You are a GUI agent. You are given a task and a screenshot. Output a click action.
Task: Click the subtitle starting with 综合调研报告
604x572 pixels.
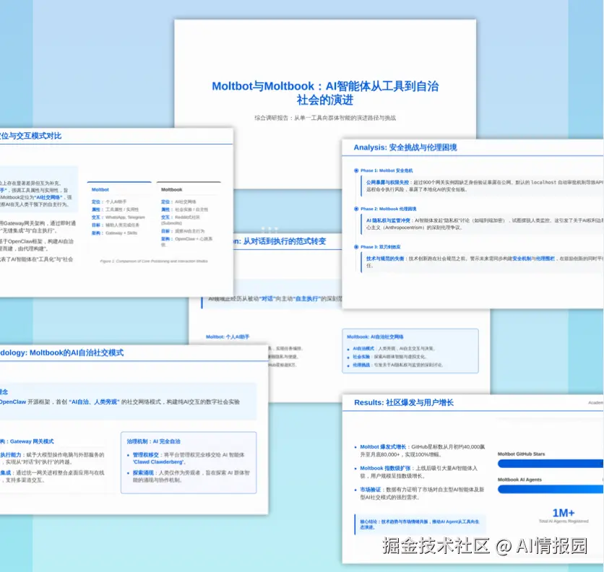point(325,118)
